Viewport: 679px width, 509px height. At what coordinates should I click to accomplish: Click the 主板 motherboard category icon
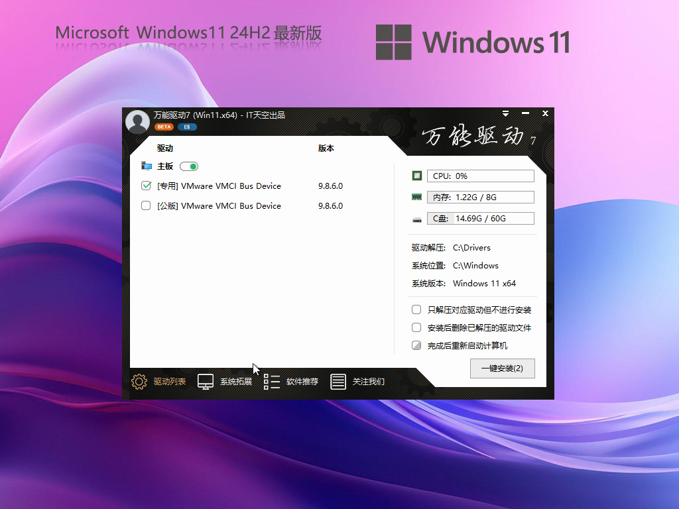click(147, 166)
